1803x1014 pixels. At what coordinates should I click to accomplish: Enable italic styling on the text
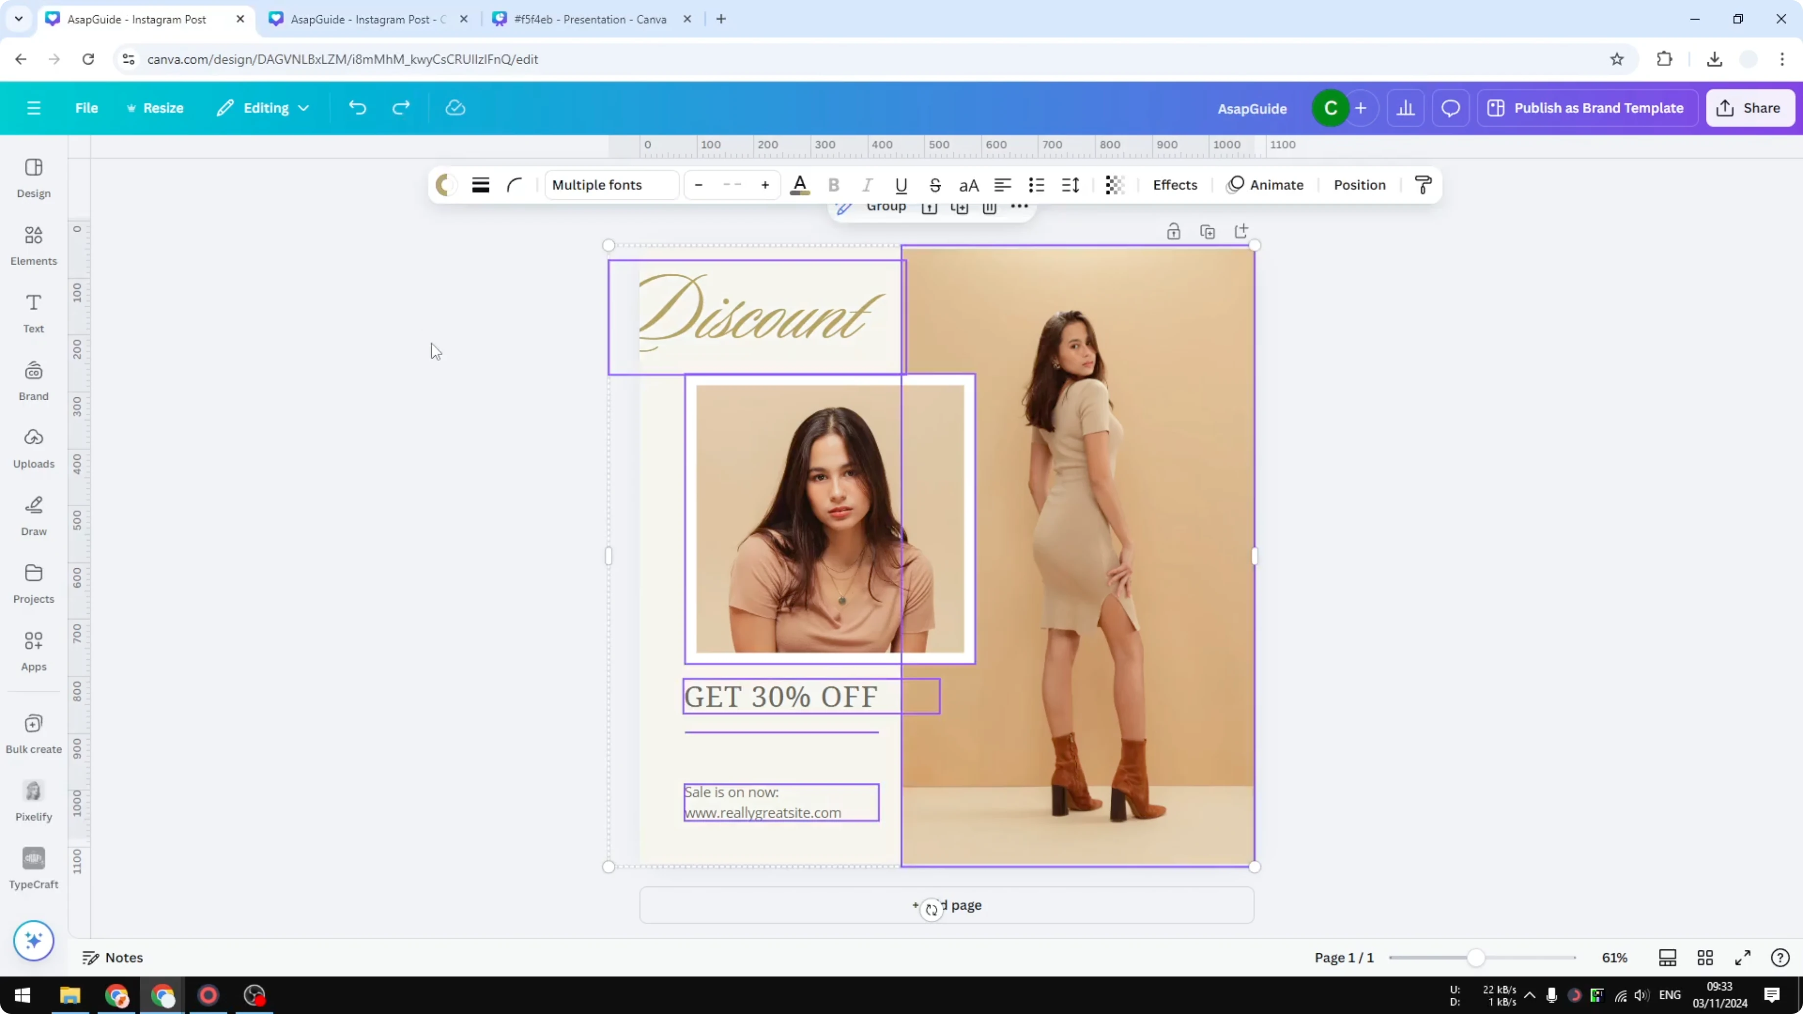867,185
